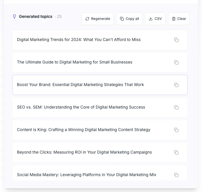Viewport: 202px width, 192px height.
Task: Select the Content is King topic card
Action: (x=100, y=130)
